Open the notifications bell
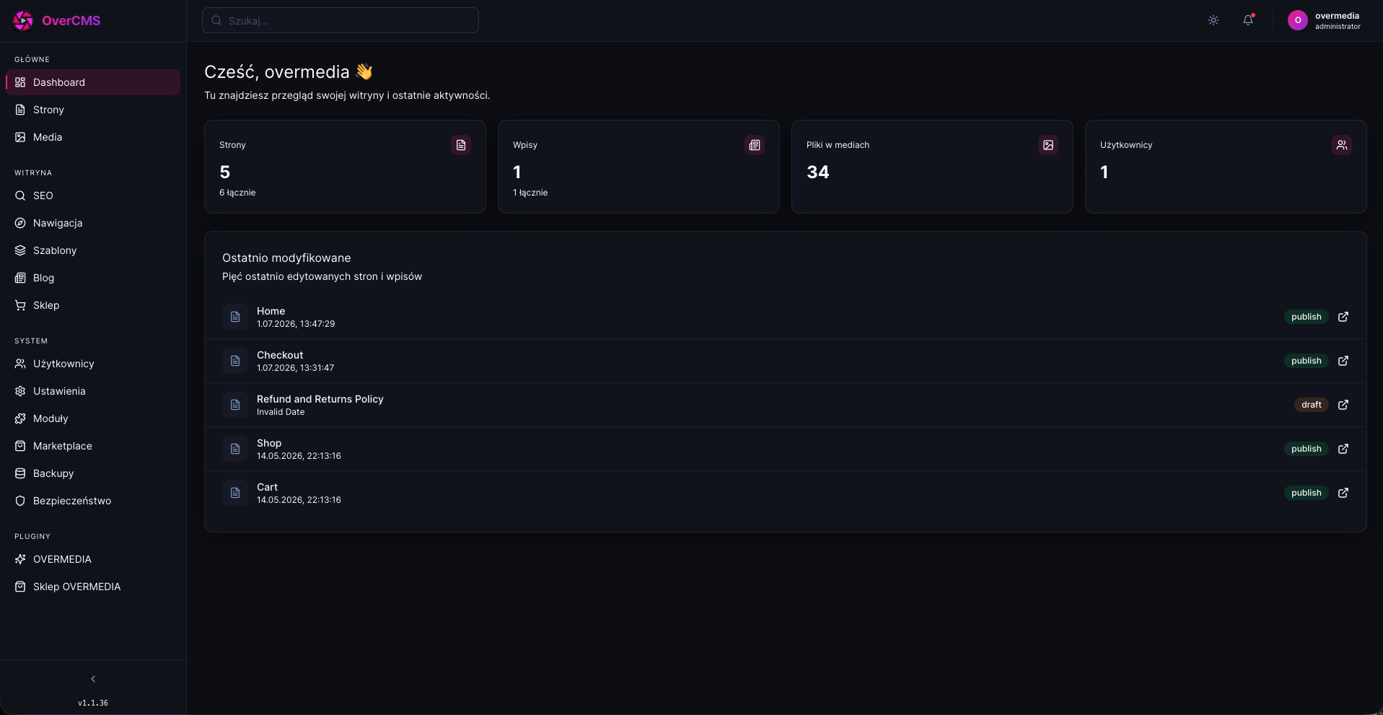This screenshot has height=715, width=1383. [1248, 20]
